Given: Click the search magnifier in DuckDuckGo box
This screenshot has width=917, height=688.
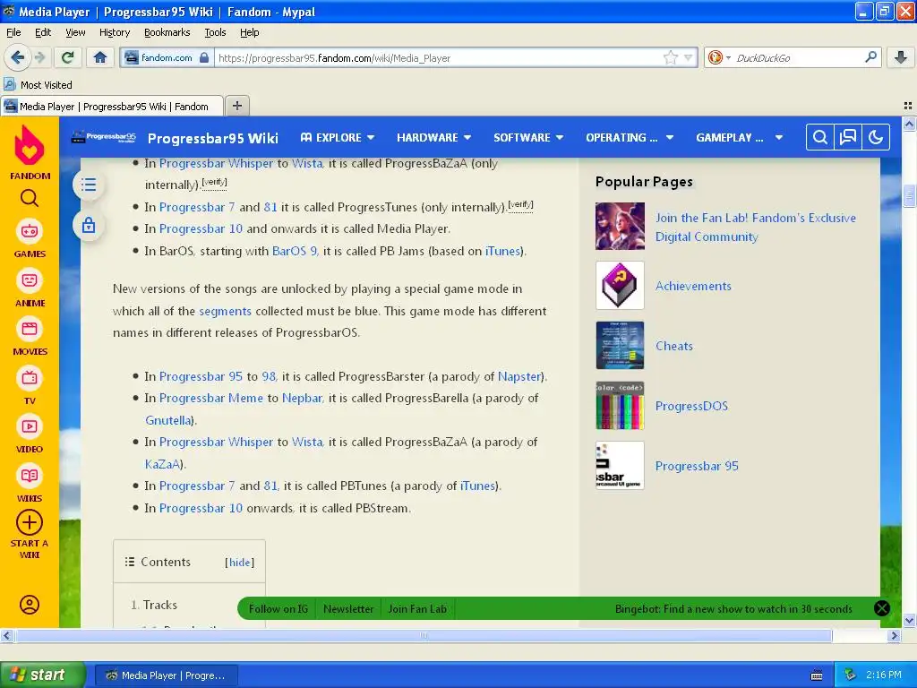Looking at the screenshot, I should pos(870,57).
